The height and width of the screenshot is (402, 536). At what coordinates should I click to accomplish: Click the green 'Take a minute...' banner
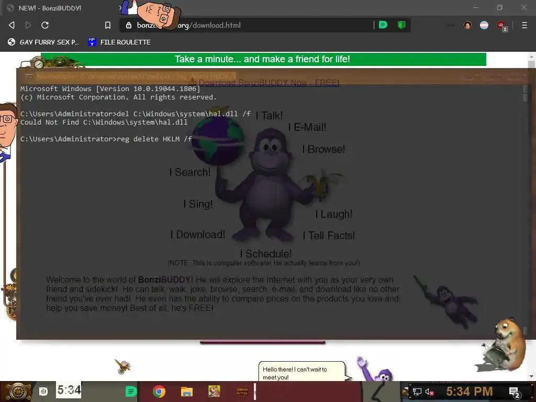pyautogui.click(x=263, y=59)
